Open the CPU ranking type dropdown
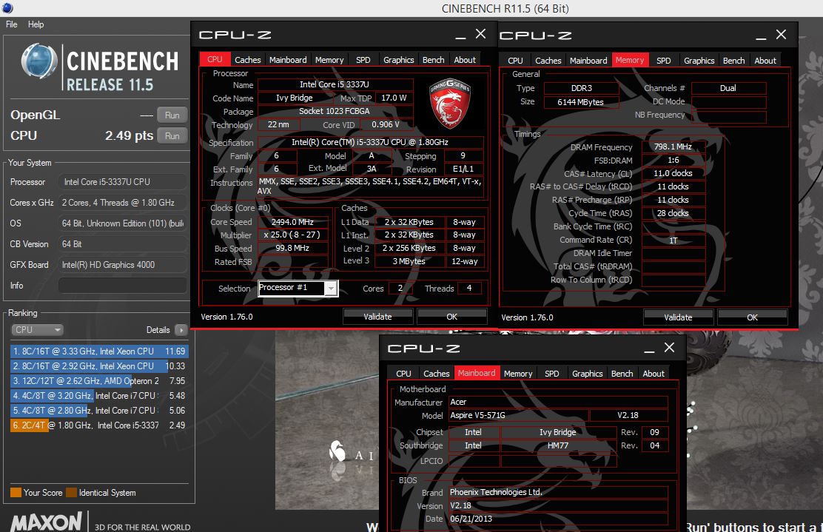 coord(37,329)
